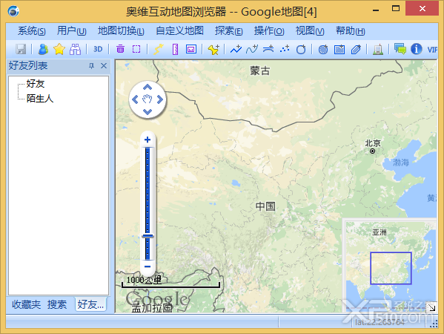Click the 中国 map label
Viewport: 444px width, 334px height.
pyautogui.click(x=265, y=206)
